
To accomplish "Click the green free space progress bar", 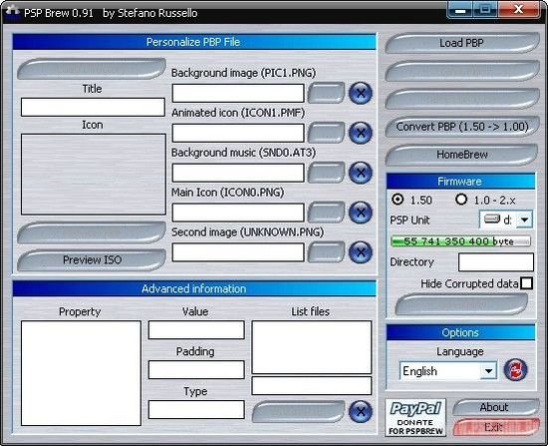I will pos(460,241).
